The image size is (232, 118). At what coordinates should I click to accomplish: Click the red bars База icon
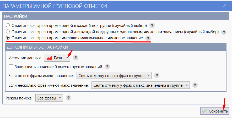click(49, 58)
